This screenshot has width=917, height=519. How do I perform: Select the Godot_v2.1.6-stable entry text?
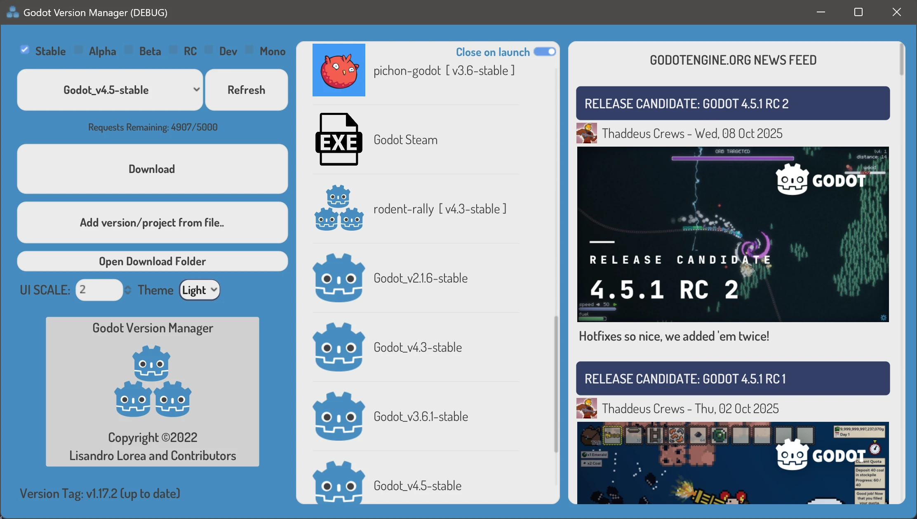(421, 278)
